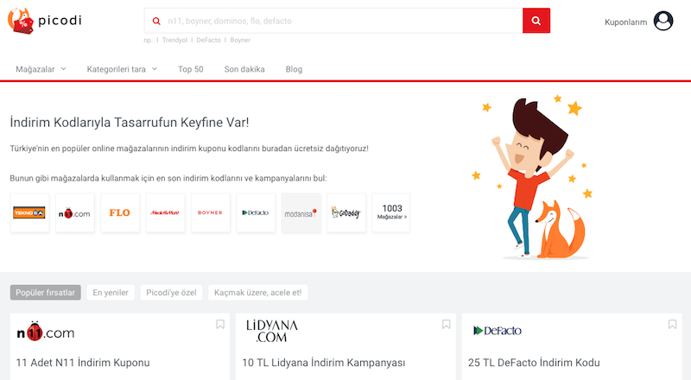Bookmark the Lidyana İndirim Kampanyası offer
The height and width of the screenshot is (380, 691).
pyautogui.click(x=446, y=325)
